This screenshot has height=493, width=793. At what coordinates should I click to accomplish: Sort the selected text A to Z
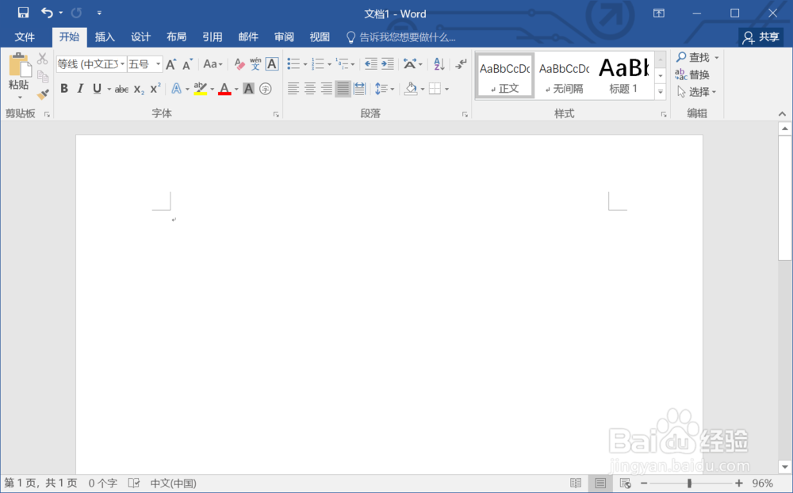point(439,64)
